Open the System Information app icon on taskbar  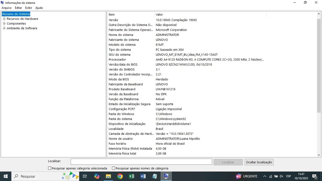tap(166, 176)
